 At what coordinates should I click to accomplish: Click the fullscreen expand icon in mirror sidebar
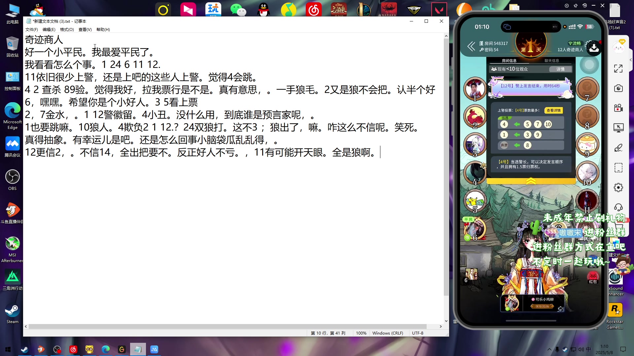tap(618, 69)
